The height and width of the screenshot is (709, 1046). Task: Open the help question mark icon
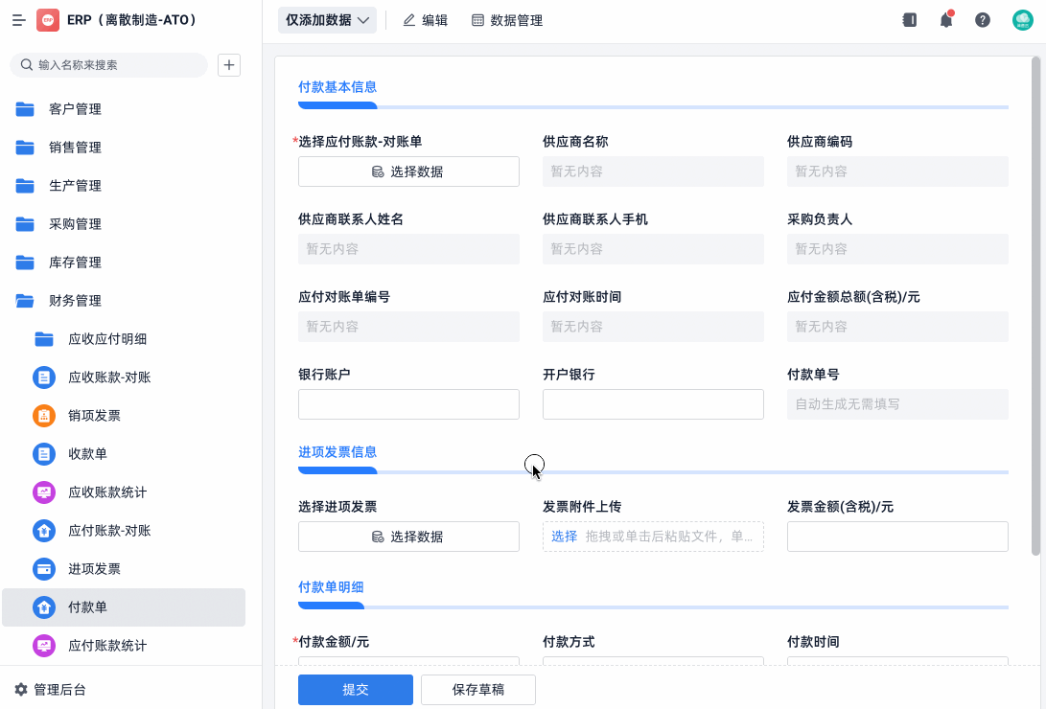tap(980, 19)
